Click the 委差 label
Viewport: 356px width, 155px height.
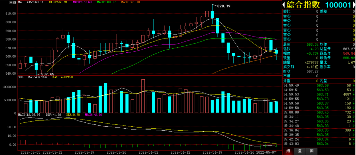coord(323,11)
